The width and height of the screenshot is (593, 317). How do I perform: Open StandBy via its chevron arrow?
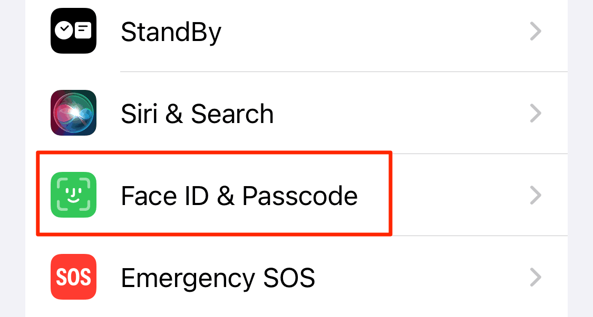point(536,32)
